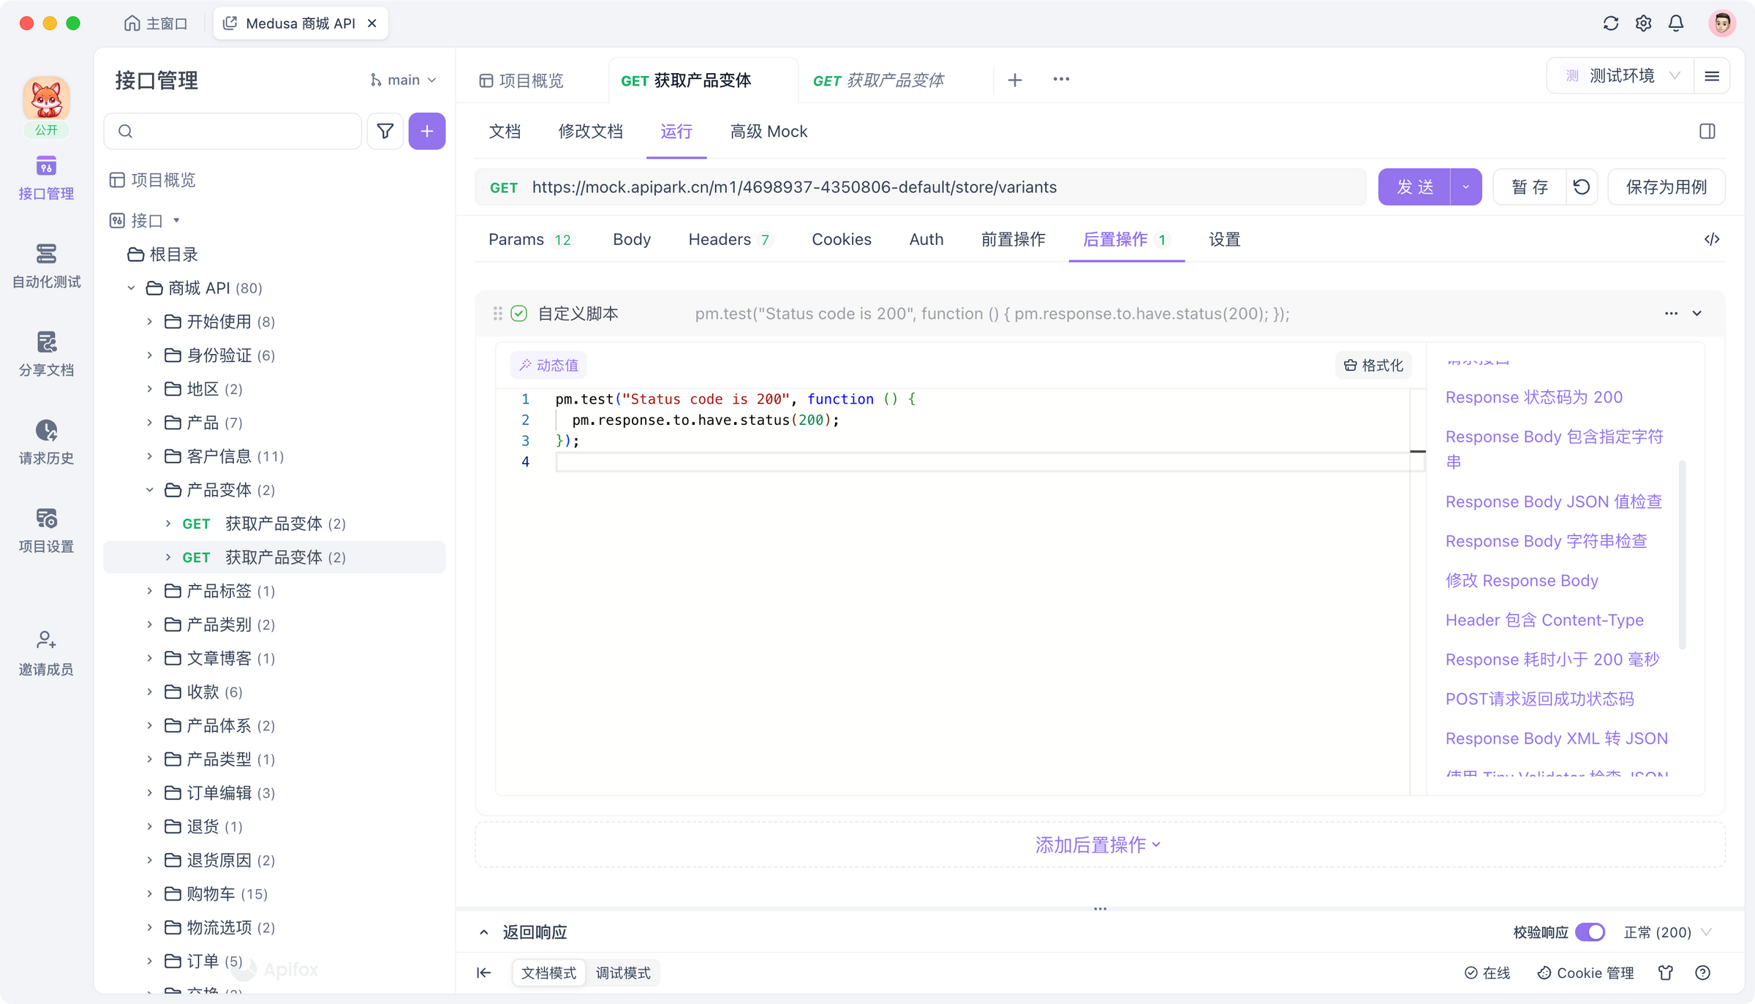Open the notifications bell

1676,23
